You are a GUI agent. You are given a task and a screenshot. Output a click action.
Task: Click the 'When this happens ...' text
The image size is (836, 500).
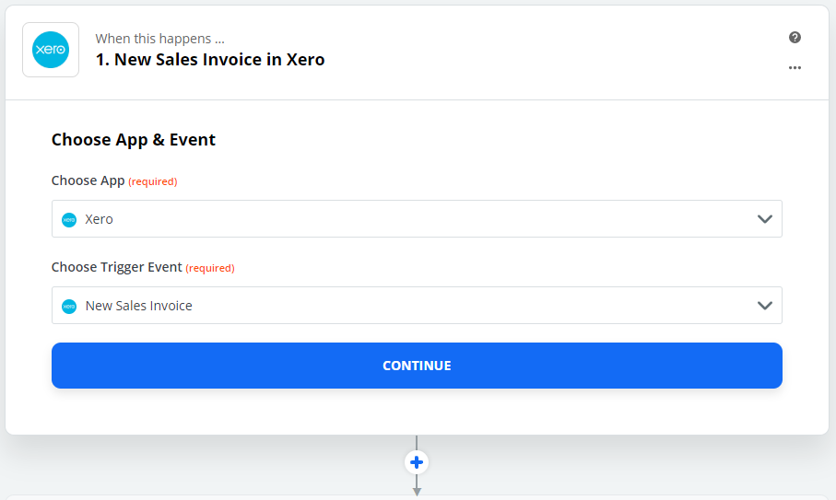(159, 39)
